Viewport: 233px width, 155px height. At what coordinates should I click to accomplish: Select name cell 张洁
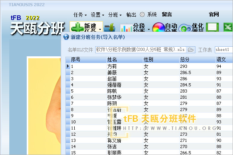click(125, 147)
